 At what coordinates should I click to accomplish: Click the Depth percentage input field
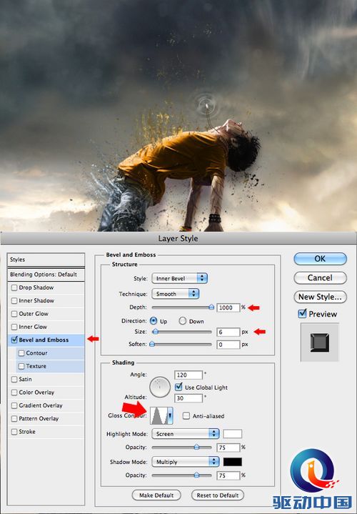[x=228, y=307]
